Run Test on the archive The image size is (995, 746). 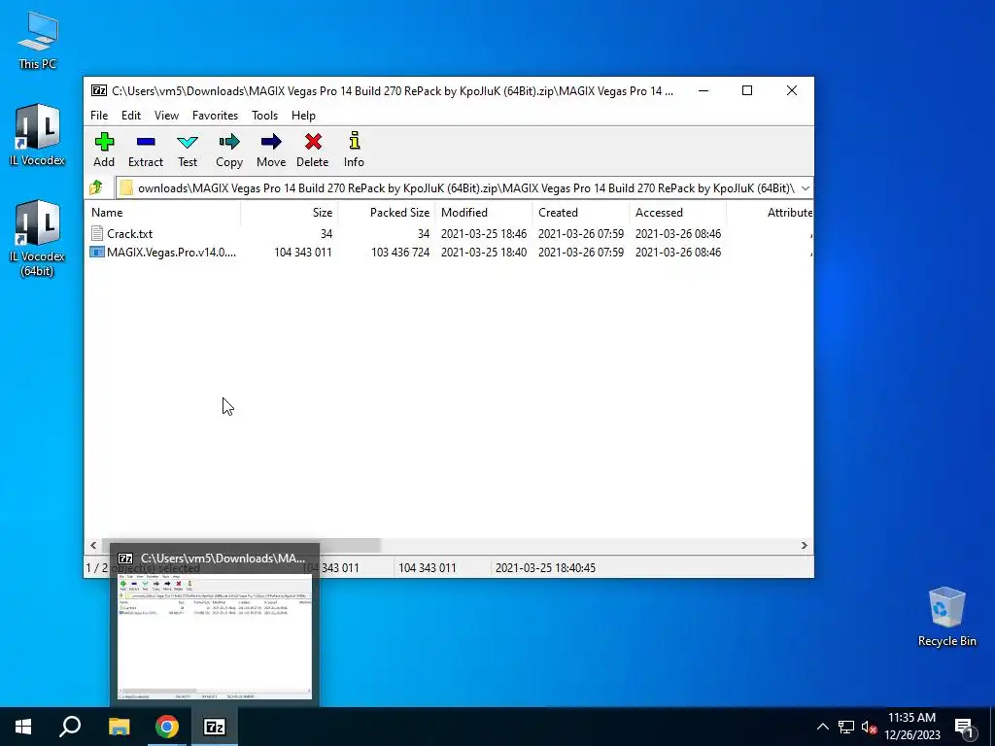click(188, 150)
